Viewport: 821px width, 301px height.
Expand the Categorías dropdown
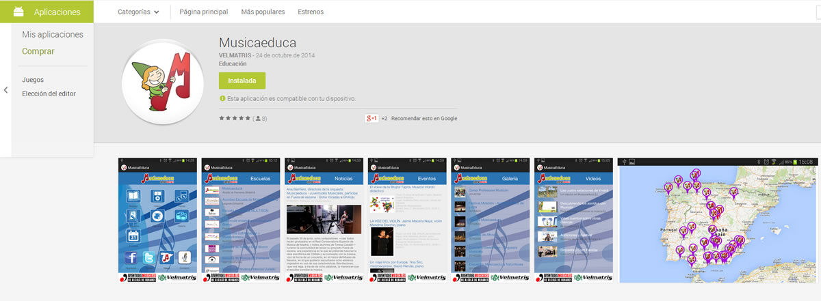[139, 12]
